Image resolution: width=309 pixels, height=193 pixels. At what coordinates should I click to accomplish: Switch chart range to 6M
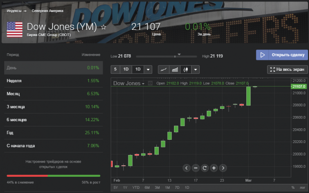147,187
